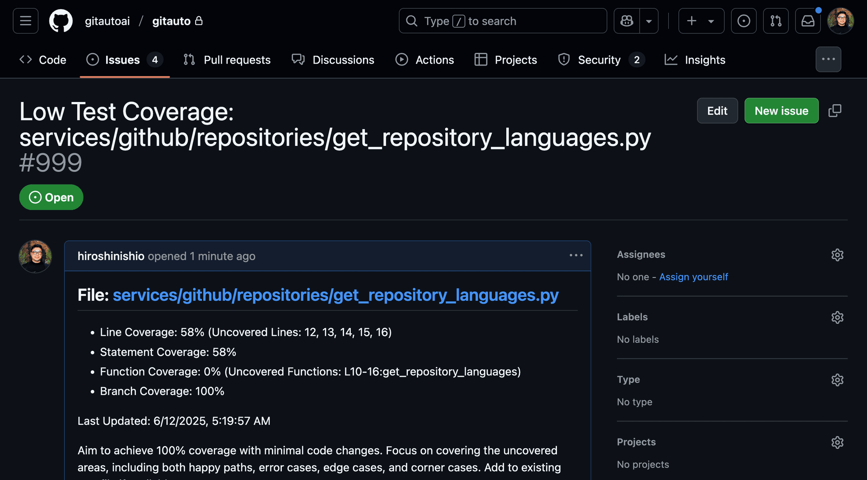Open the hamburger navigation menu
This screenshot has height=480, width=867.
pyautogui.click(x=26, y=21)
